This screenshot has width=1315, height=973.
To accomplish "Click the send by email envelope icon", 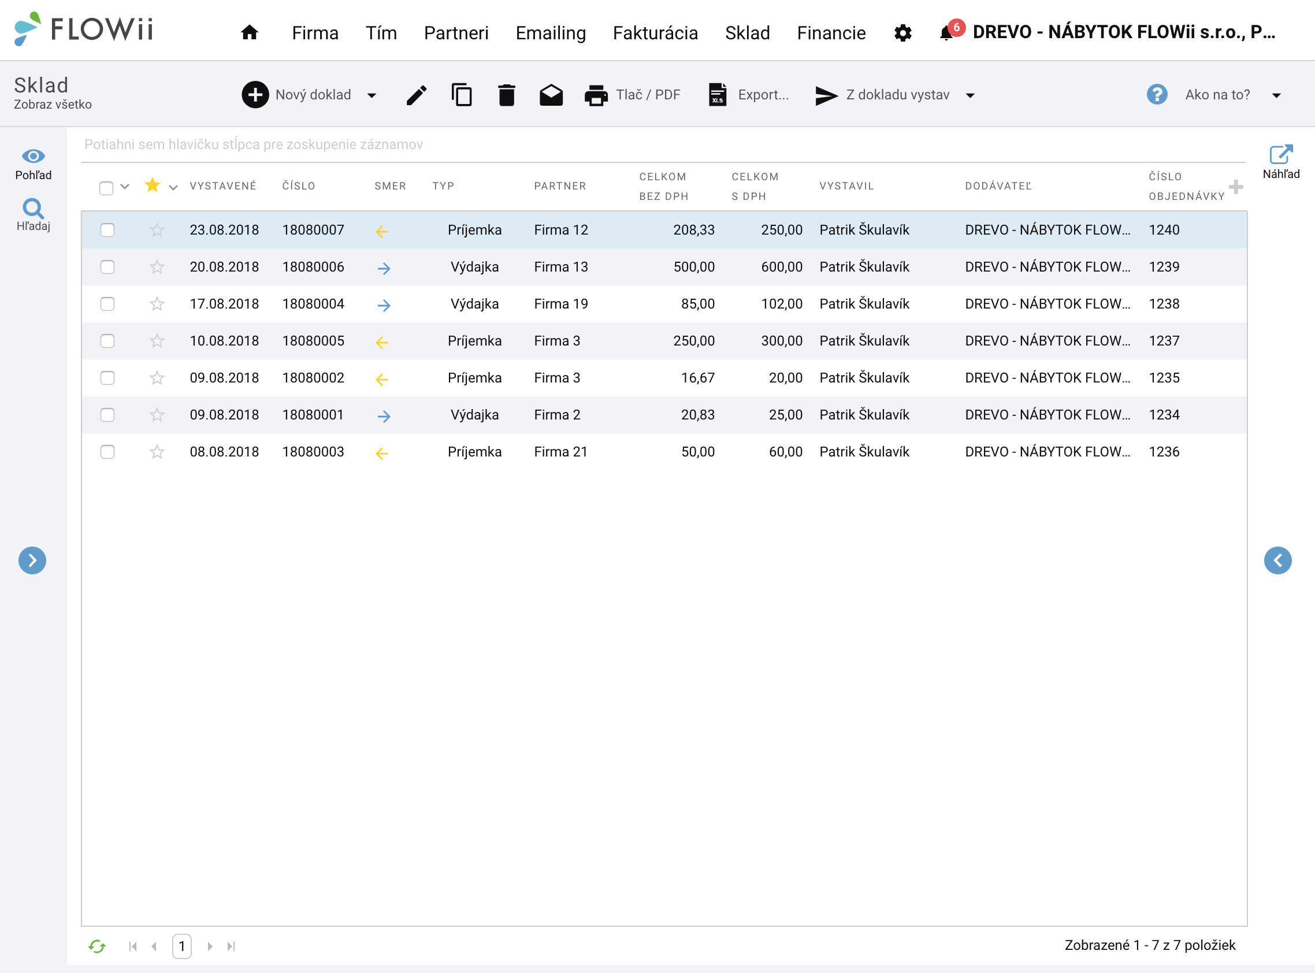I will point(551,95).
